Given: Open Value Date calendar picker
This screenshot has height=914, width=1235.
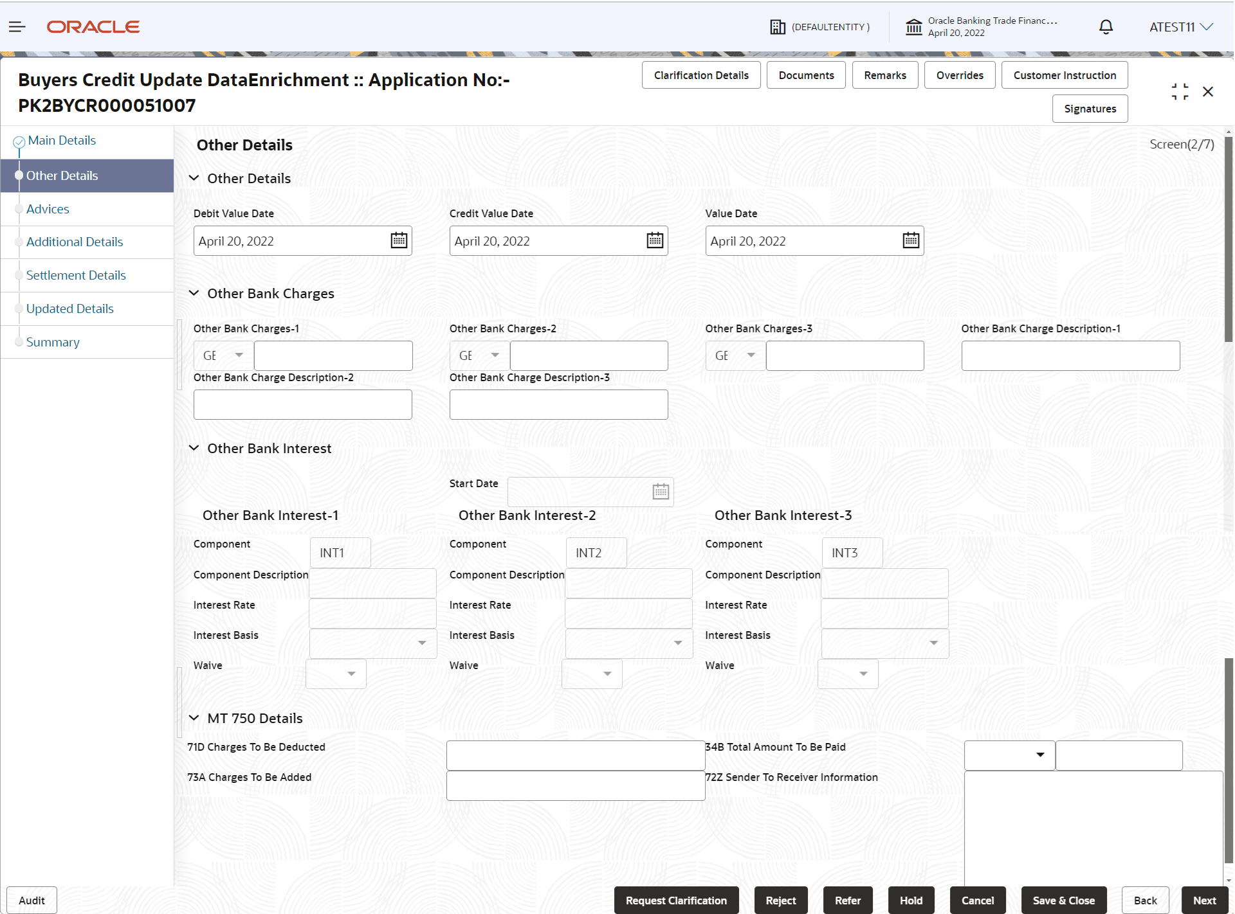Looking at the screenshot, I should 911,240.
